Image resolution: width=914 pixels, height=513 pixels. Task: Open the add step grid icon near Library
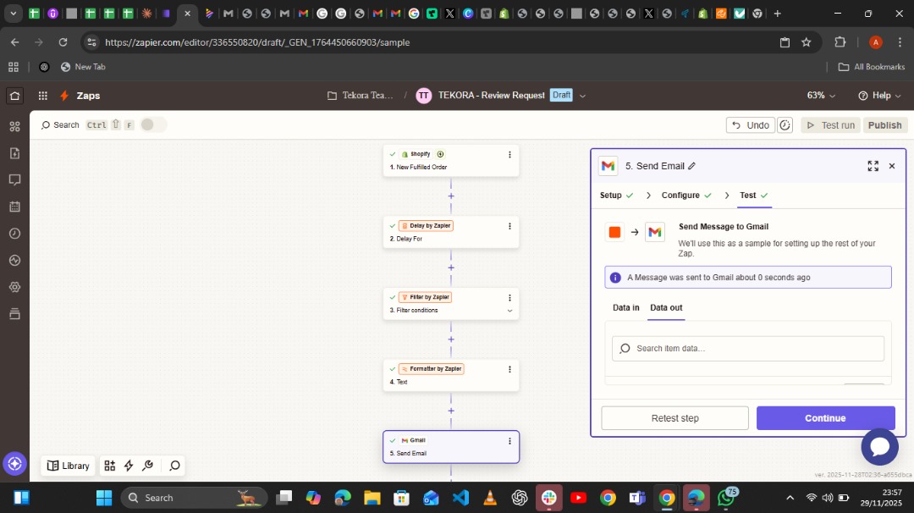[109, 466]
